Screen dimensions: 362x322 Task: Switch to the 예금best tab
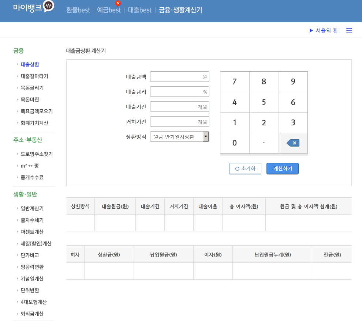109,10
